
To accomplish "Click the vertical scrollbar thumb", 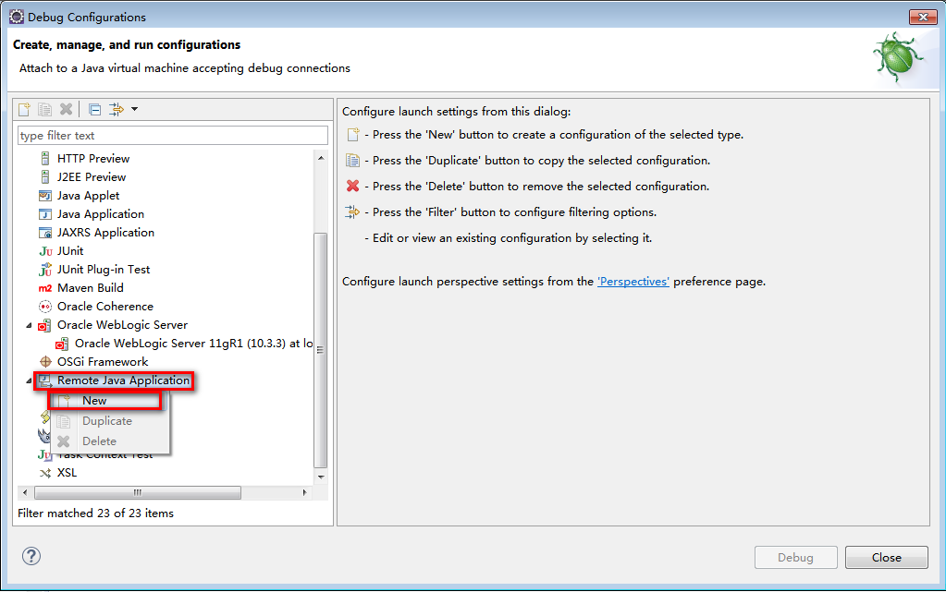I will point(320,350).
